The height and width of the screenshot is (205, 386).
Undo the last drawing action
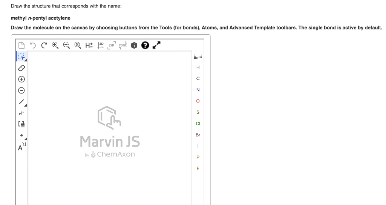coord(33,45)
